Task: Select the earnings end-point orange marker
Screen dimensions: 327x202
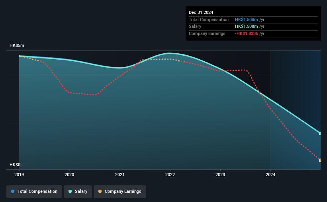Action: pos(320,160)
